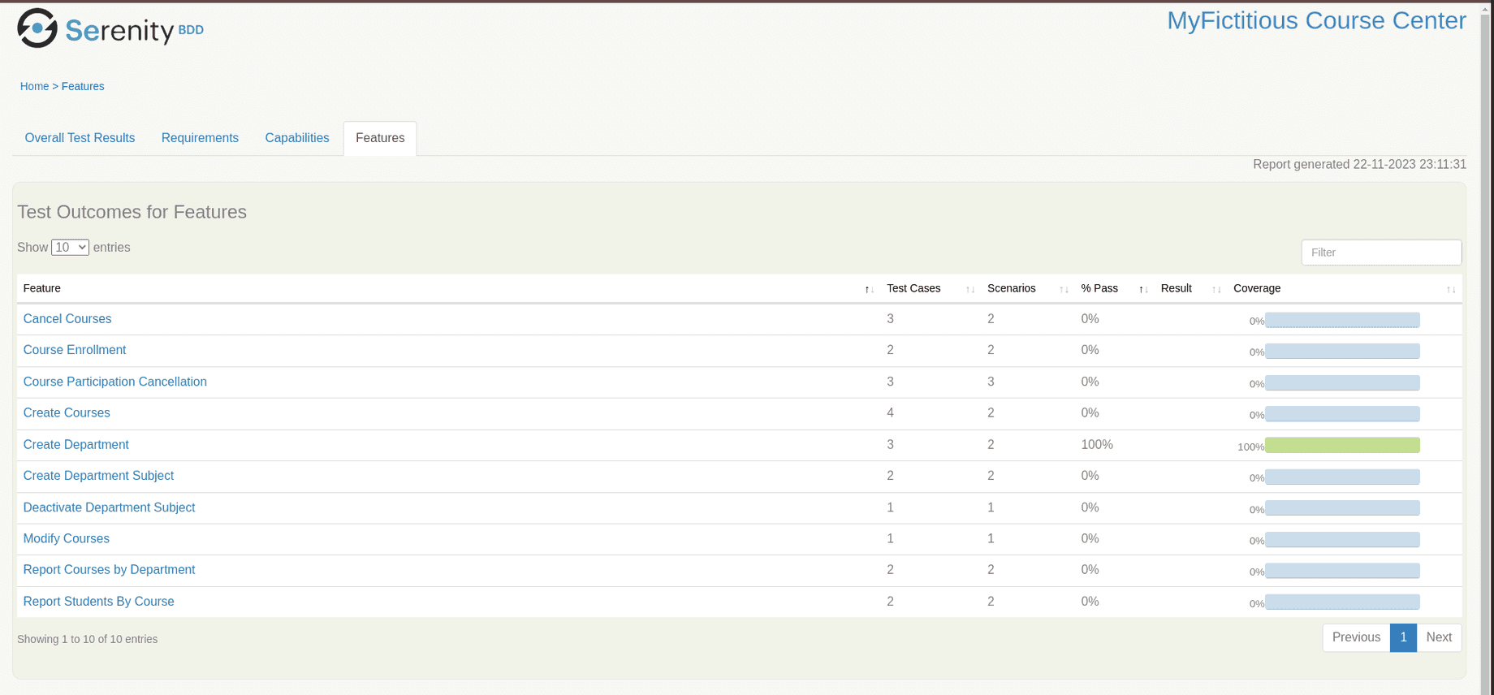Sort by Coverage column arrows
The height and width of the screenshot is (695, 1494).
coord(1450,289)
